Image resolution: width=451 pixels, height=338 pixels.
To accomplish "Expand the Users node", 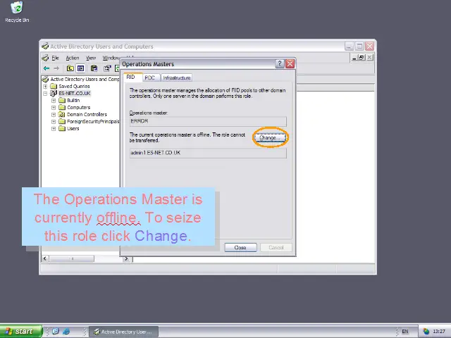I will pyautogui.click(x=54, y=129).
